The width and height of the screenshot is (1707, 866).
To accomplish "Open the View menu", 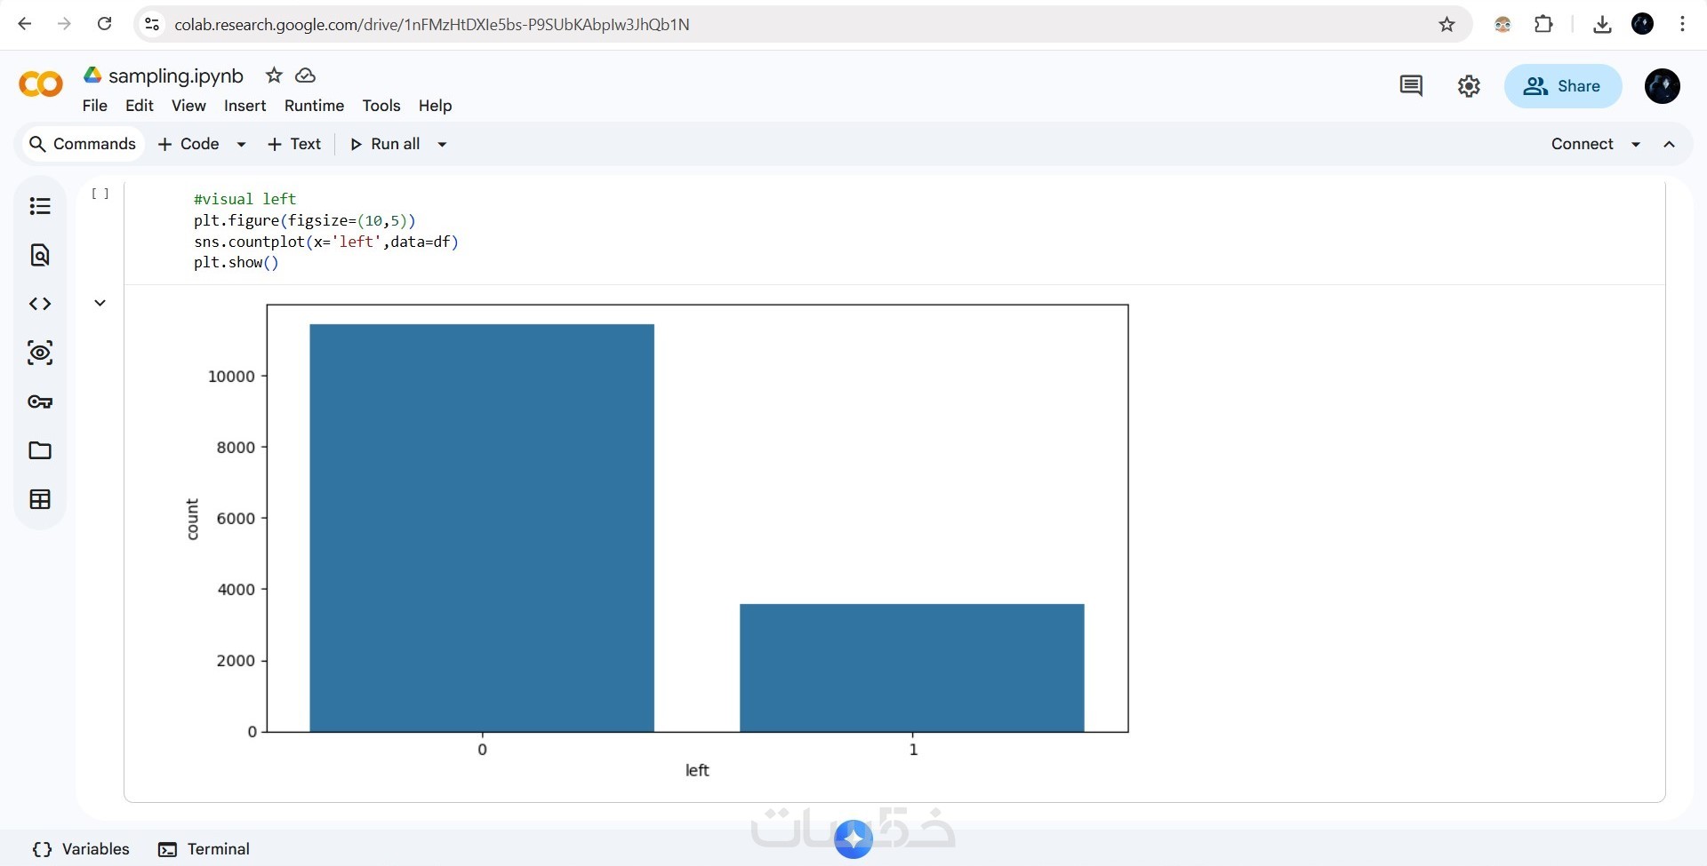I will [x=188, y=106].
